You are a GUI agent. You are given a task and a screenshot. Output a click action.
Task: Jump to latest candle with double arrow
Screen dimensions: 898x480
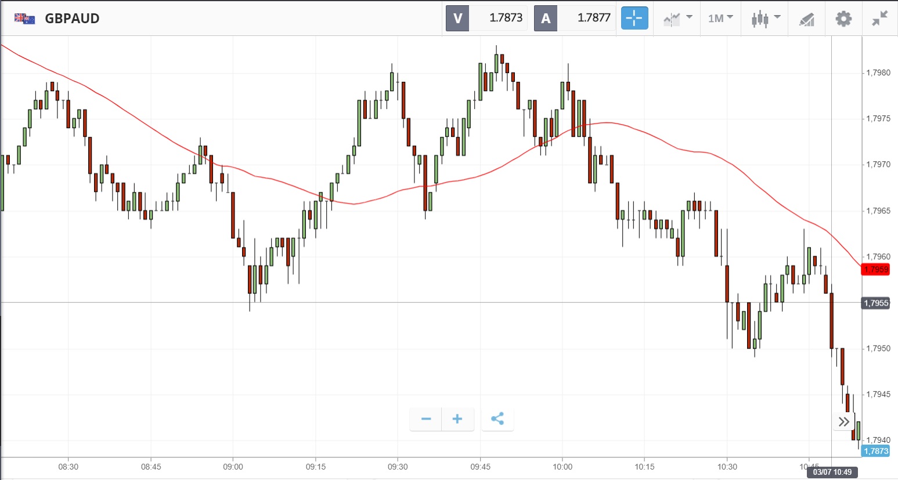click(x=844, y=421)
